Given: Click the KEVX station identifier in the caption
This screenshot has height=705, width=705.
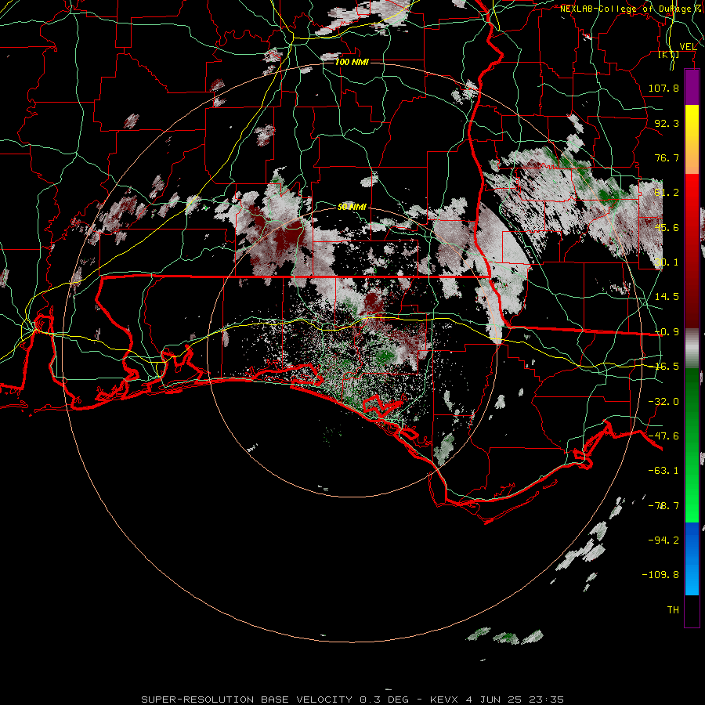Looking at the screenshot, I should point(446,700).
